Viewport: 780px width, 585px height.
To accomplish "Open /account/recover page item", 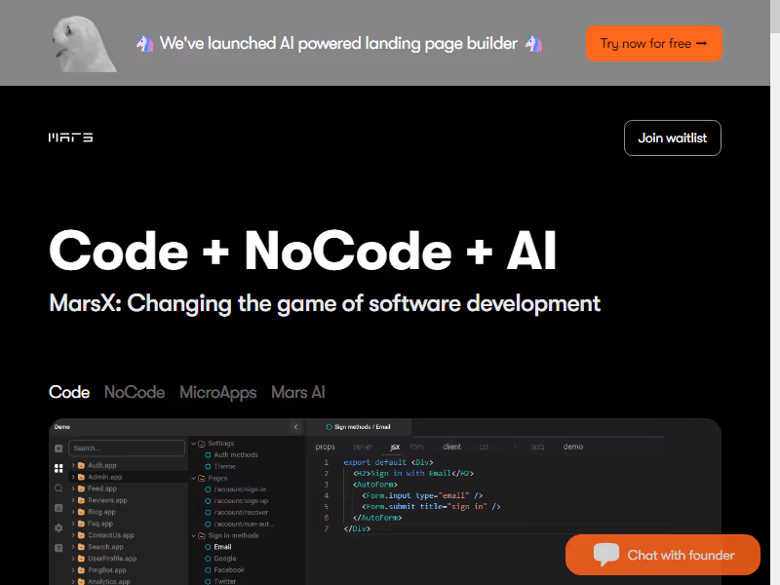I will point(241,513).
